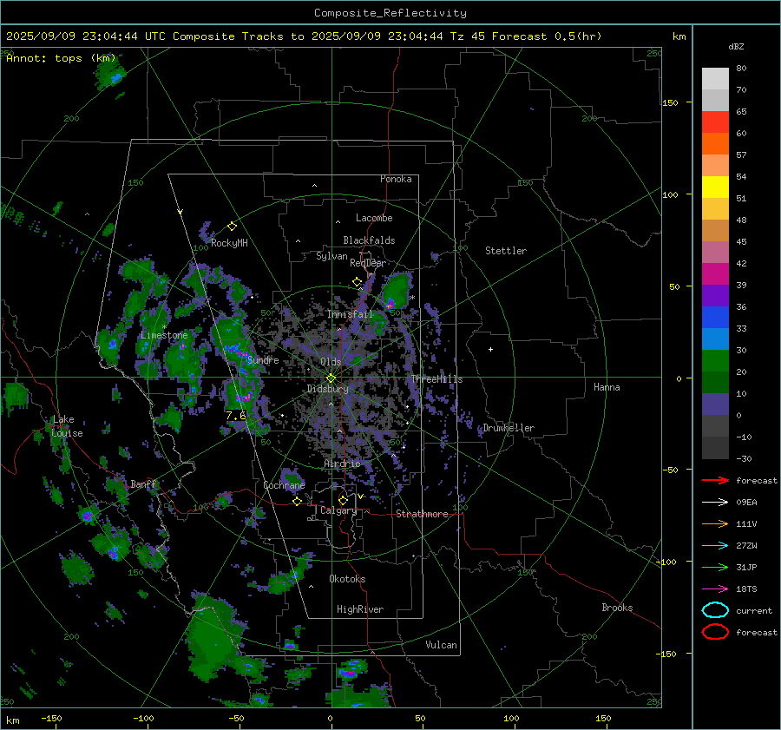Click the Sundre city label
This screenshot has width=781, height=730.
pyautogui.click(x=263, y=359)
